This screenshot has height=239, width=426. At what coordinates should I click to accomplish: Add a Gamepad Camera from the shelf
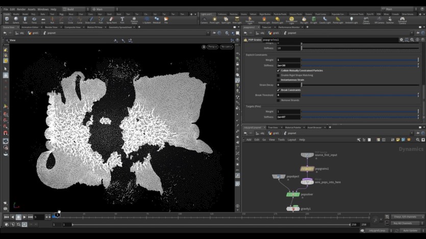point(402,20)
